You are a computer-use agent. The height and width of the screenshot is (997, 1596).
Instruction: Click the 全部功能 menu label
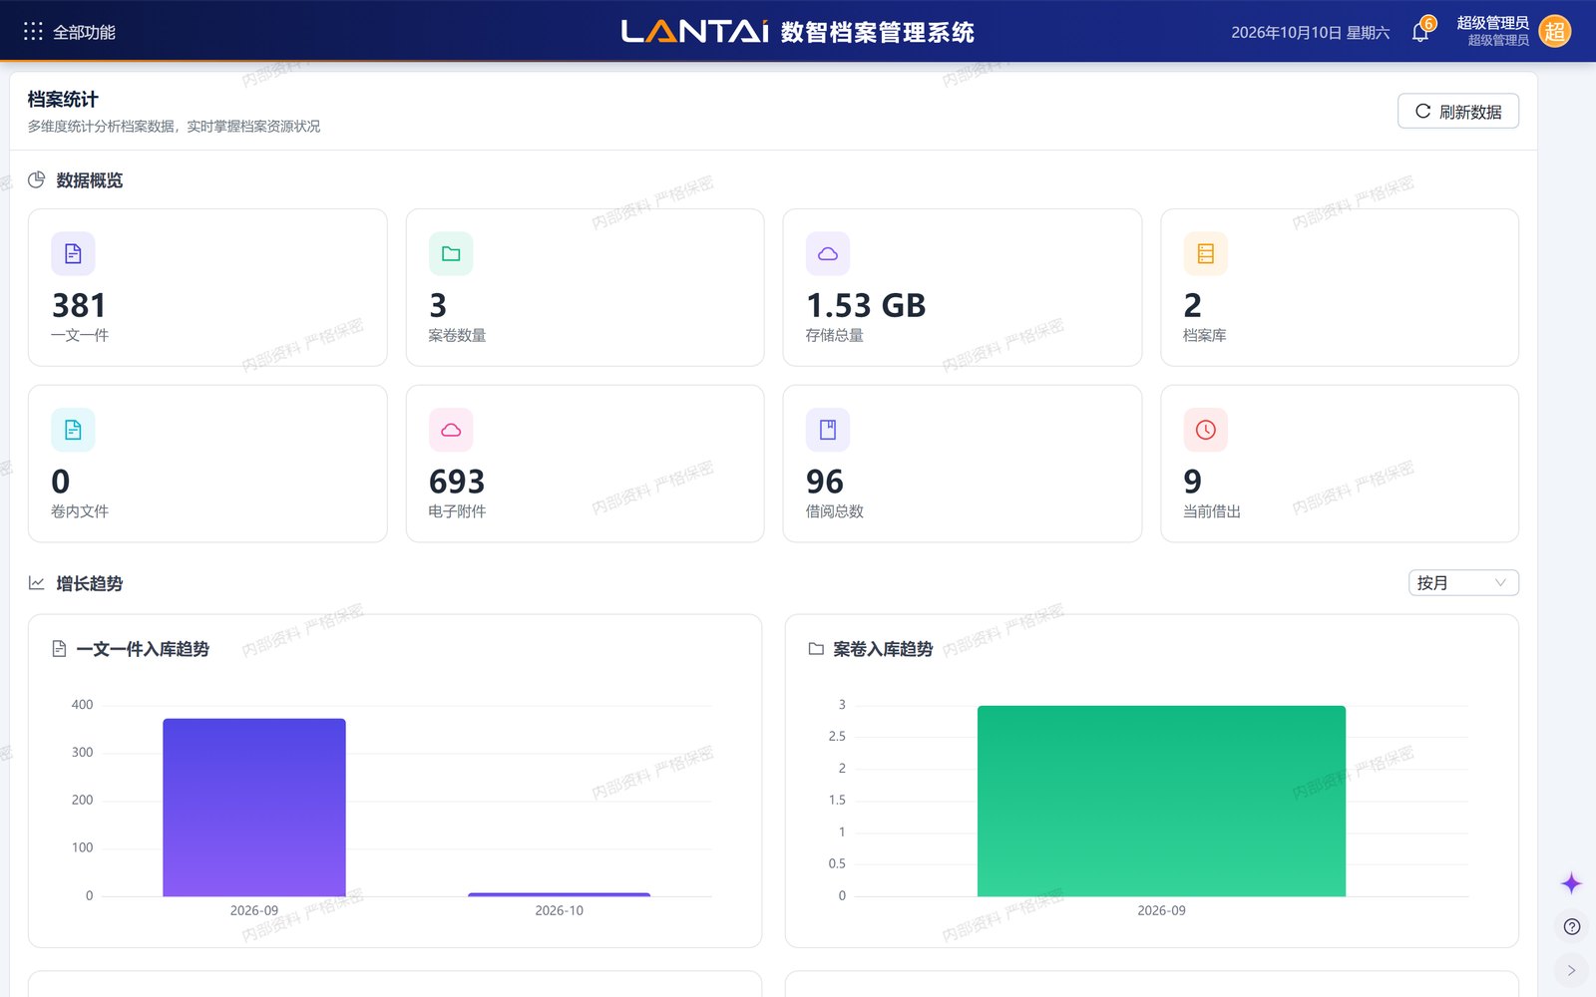pyautogui.click(x=84, y=32)
